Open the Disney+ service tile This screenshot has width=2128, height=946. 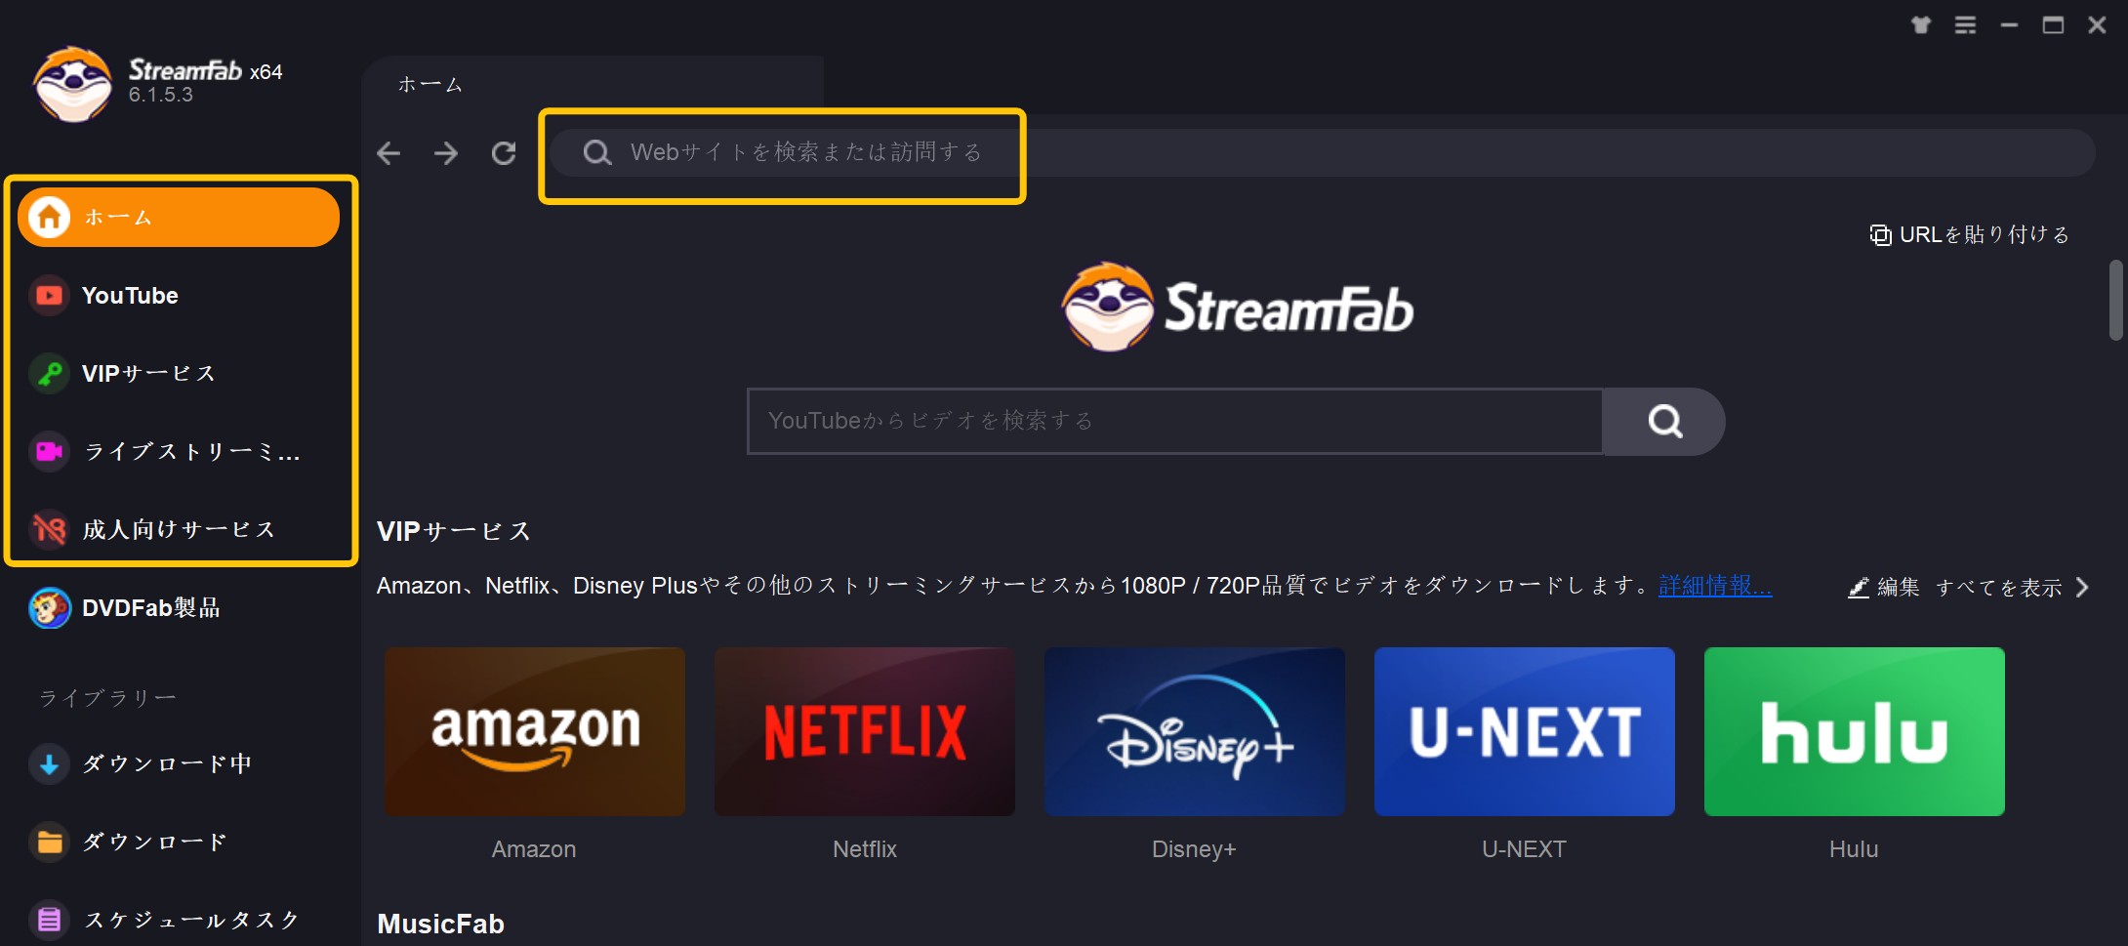click(1194, 731)
